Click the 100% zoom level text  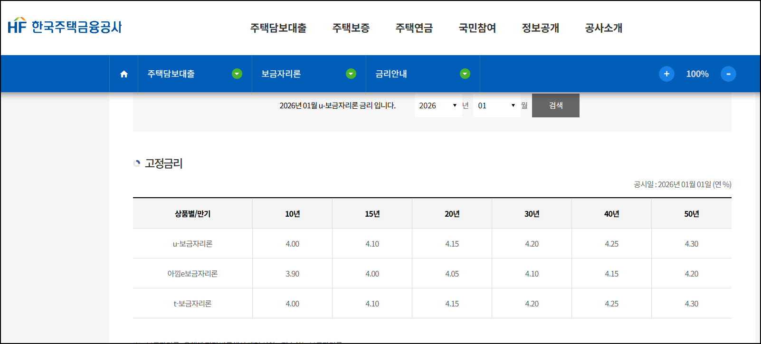pos(697,74)
